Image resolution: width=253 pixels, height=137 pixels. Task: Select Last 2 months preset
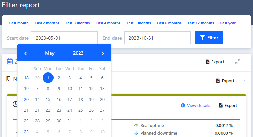[47, 23]
